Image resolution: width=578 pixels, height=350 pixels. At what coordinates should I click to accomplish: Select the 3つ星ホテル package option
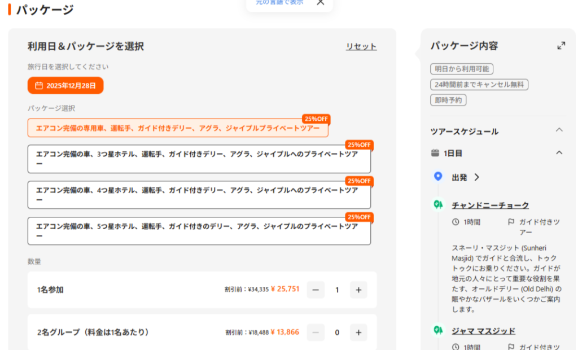coord(199,159)
